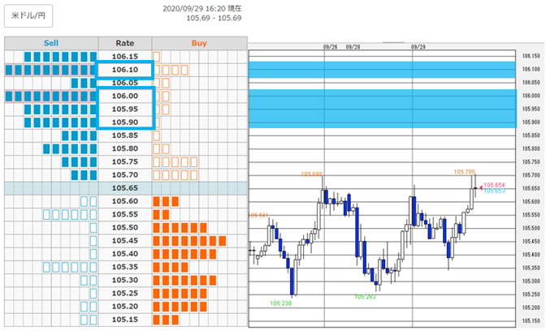The height and width of the screenshot is (331, 546).
Task: Select the Rate column header
Action: tap(125, 43)
